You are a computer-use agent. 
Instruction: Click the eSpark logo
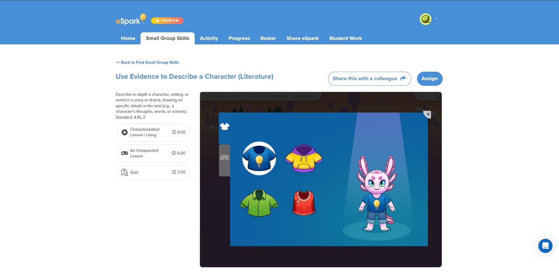(x=131, y=19)
